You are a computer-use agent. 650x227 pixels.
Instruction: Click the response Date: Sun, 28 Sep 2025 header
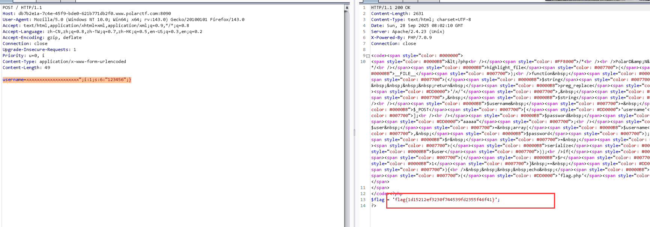(x=417, y=26)
